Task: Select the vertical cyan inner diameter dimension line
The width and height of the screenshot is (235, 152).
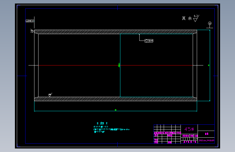Action: coord(120,65)
